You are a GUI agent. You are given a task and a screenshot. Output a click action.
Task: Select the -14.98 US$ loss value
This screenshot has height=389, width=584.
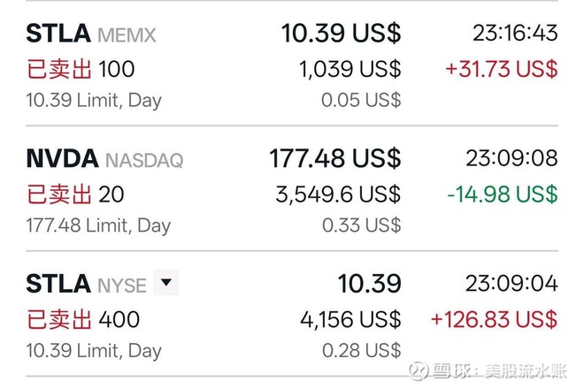pyautogui.click(x=502, y=194)
